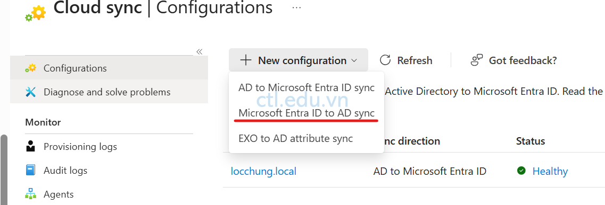Click the Monitor section heading
This screenshot has width=605, height=205.
tap(43, 122)
